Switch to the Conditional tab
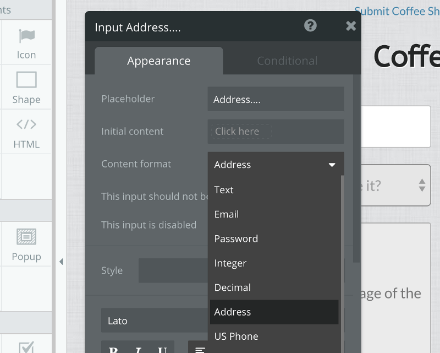 tap(287, 61)
